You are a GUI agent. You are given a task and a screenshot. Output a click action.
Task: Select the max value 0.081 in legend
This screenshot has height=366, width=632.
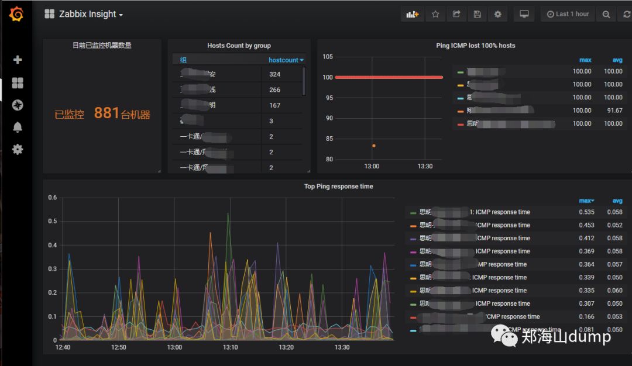tap(586, 330)
